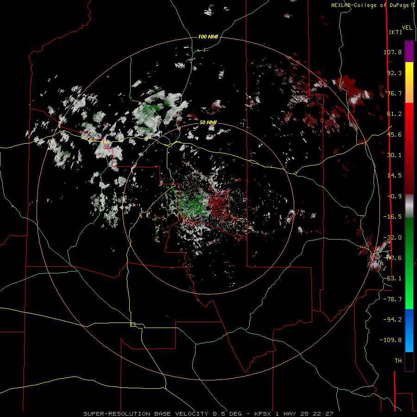Click the 50 NMI range ring label
Screen dimensions: 417x417
click(208, 122)
